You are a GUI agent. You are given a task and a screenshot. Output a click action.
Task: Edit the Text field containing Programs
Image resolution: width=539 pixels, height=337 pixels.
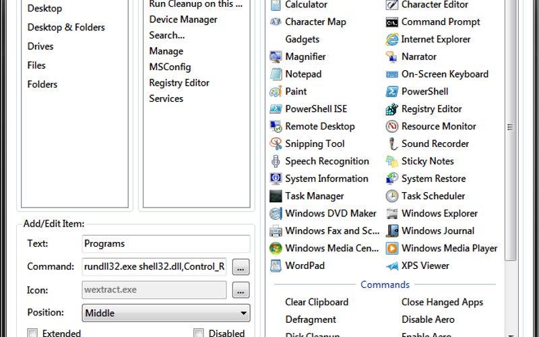coord(166,244)
